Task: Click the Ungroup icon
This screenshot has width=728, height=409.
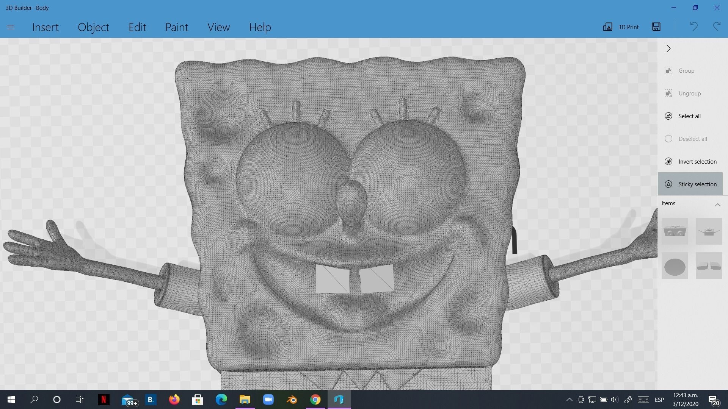Action: pyautogui.click(x=668, y=93)
